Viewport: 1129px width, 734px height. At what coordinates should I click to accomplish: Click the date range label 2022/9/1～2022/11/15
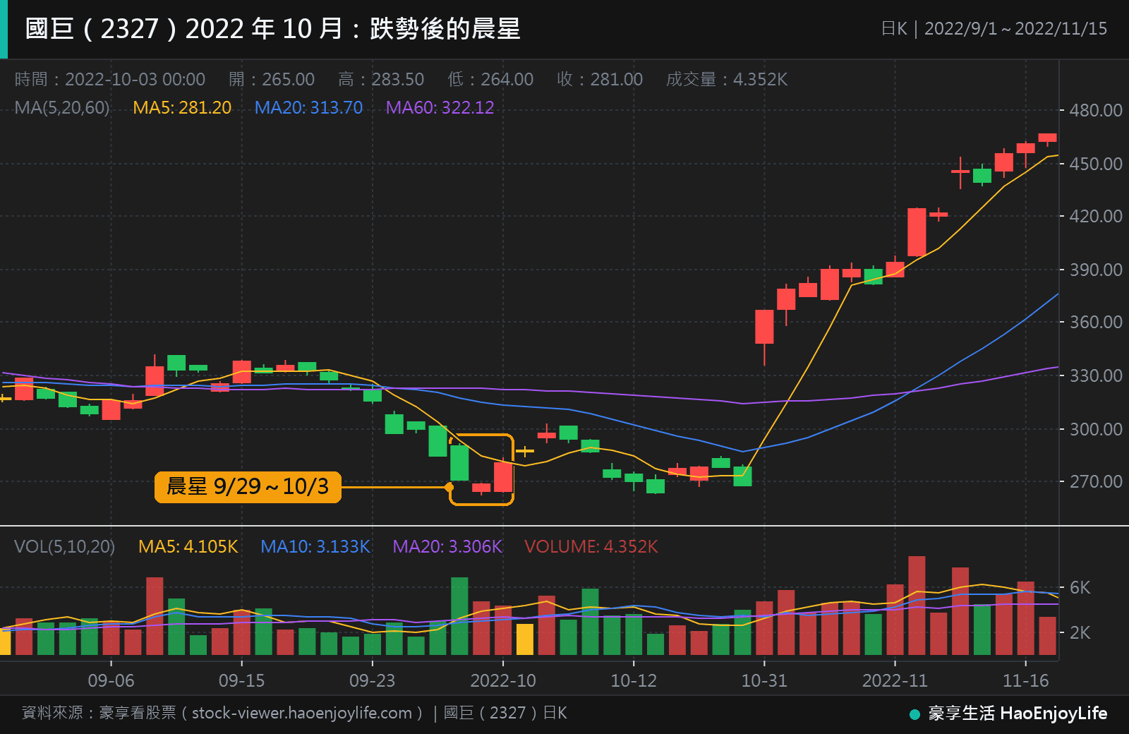1015,29
